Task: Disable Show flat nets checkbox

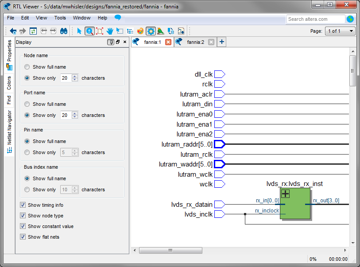Action: point(23,237)
